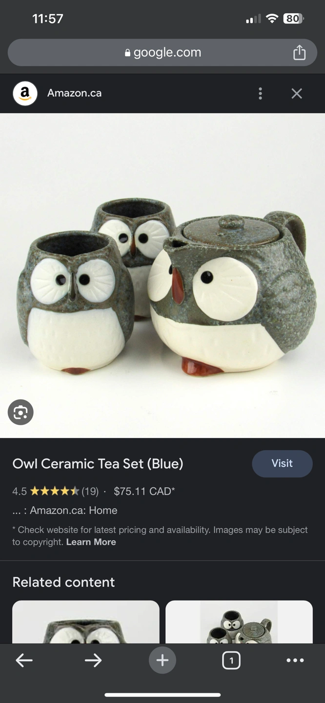Screen dimensions: 325x703
Task: Tap the share icon in address bar
Action: (x=299, y=52)
